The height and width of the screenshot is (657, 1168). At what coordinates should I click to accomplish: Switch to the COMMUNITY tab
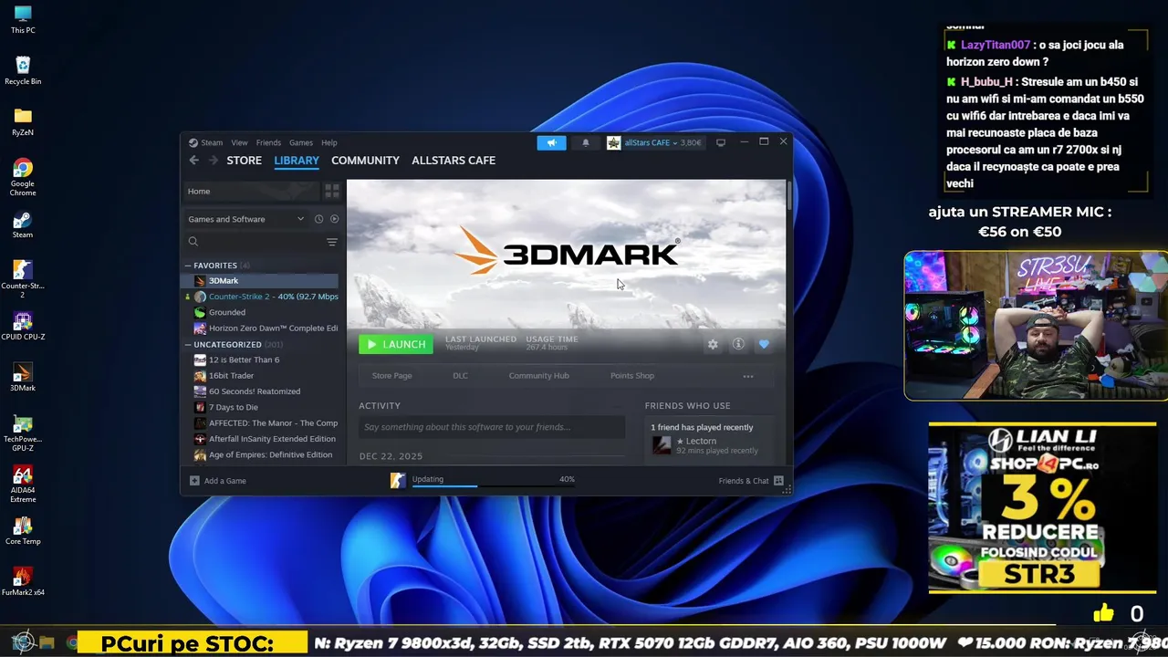pos(365,161)
